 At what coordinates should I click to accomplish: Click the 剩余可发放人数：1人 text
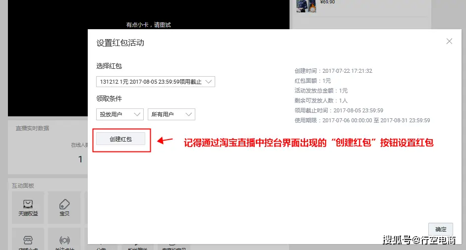321,100
